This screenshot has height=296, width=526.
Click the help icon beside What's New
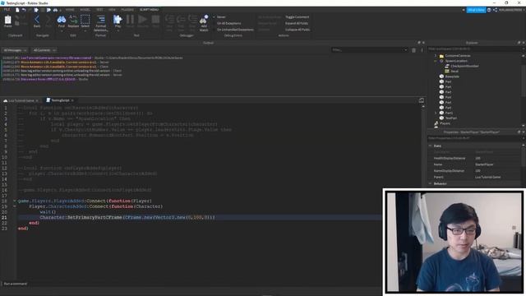[489, 10]
